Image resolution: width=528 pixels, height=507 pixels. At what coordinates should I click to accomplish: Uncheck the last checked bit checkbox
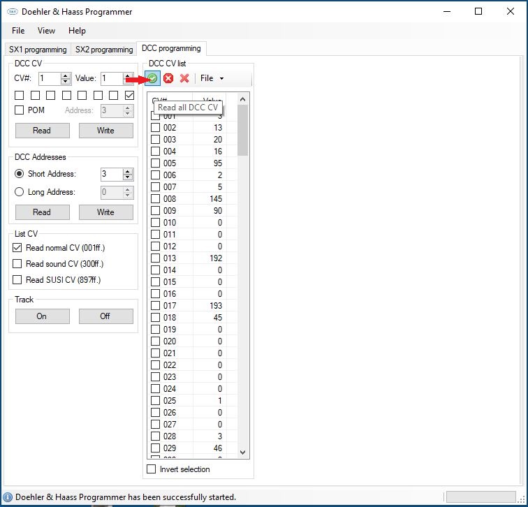coord(129,95)
